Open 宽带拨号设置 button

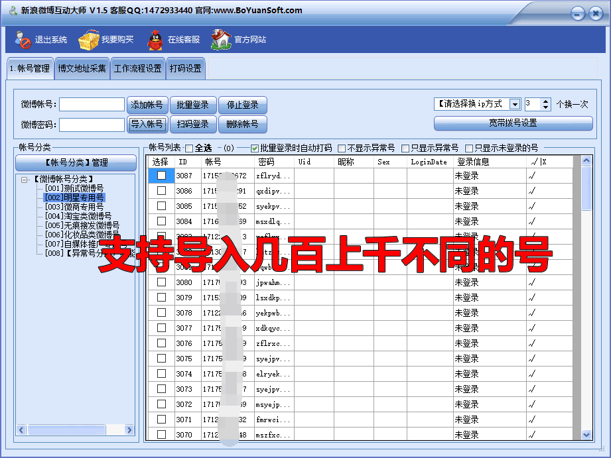(513, 123)
